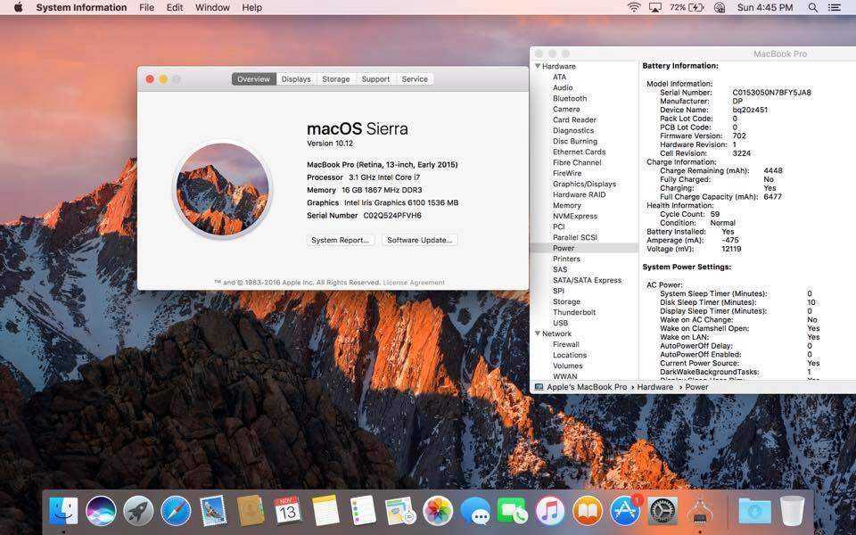Collapse the Hardware section triangle in sidebar
The height and width of the screenshot is (535, 856).
click(x=538, y=66)
